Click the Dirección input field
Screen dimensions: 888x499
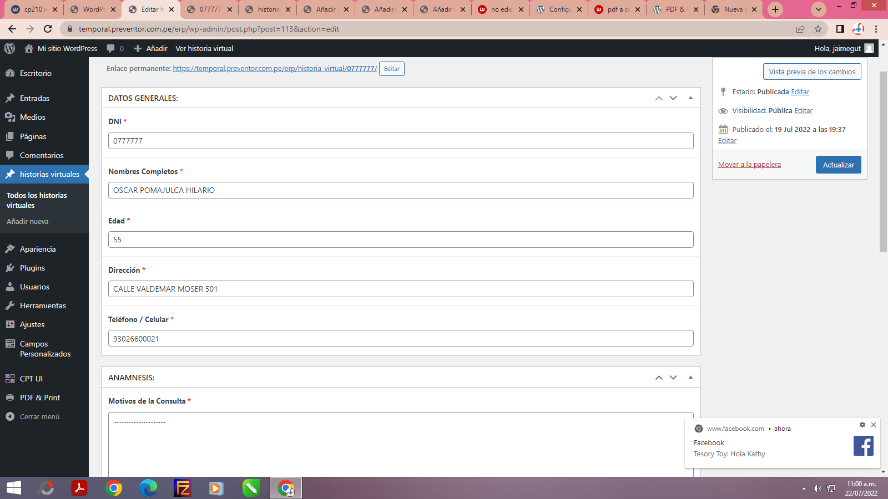401,289
